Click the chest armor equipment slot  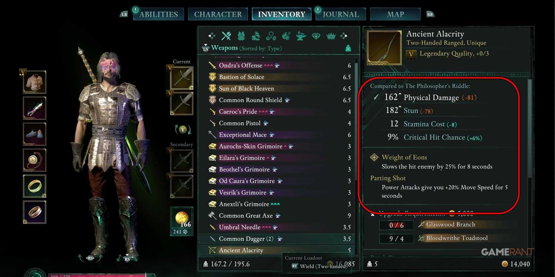click(x=34, y=82)
